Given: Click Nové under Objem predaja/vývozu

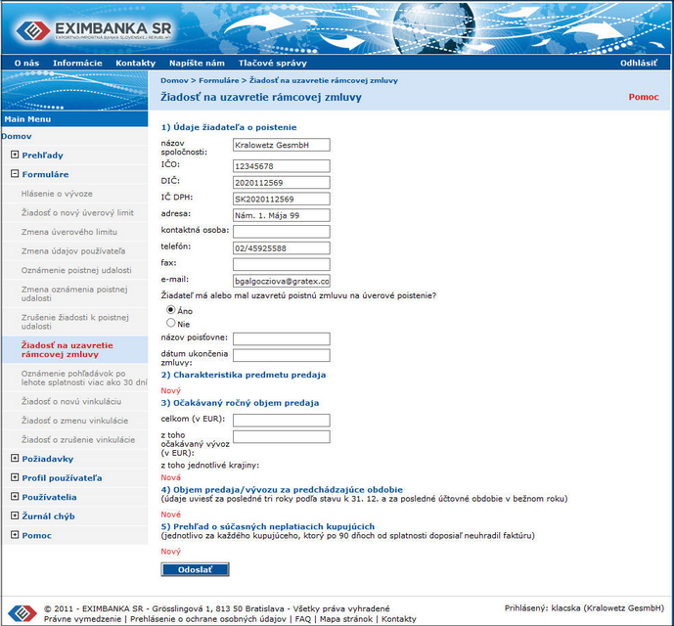Looking at the screenshot, I should [170, 514].
